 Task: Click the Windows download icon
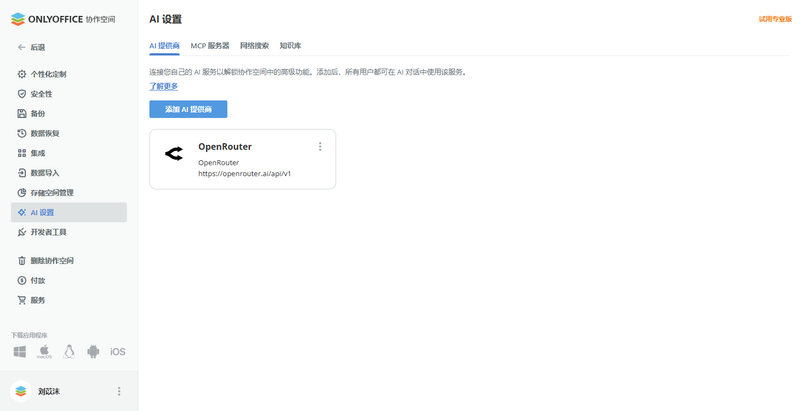pos(19,351)
